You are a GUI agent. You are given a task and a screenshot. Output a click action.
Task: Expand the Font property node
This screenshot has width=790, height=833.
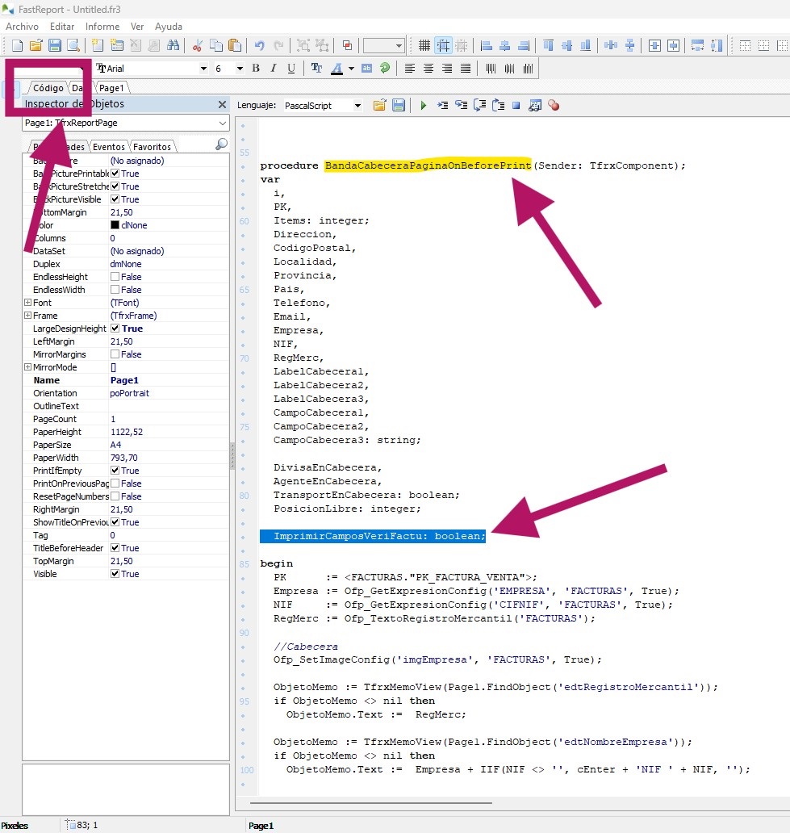(x=27, y=303)
